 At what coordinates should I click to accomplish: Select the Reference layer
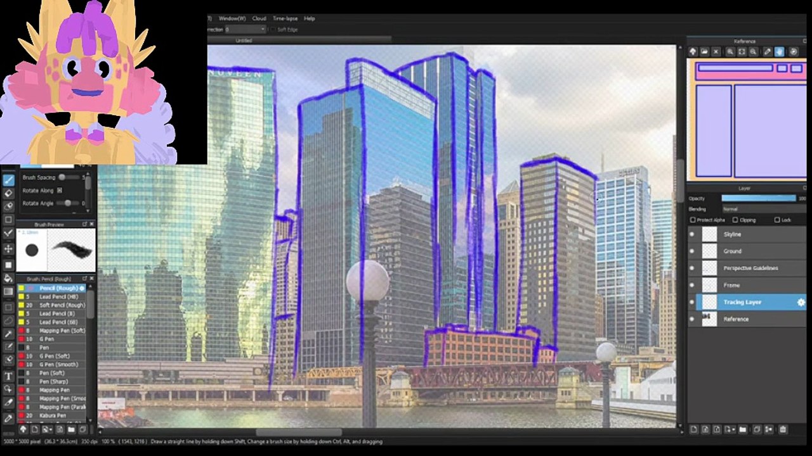click(747, 319)
